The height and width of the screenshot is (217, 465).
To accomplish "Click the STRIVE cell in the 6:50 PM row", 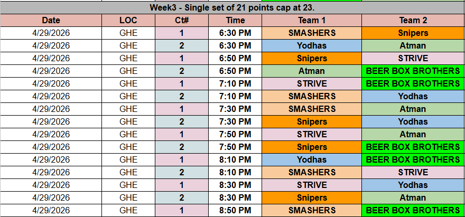I will click(x=413, y=59).
